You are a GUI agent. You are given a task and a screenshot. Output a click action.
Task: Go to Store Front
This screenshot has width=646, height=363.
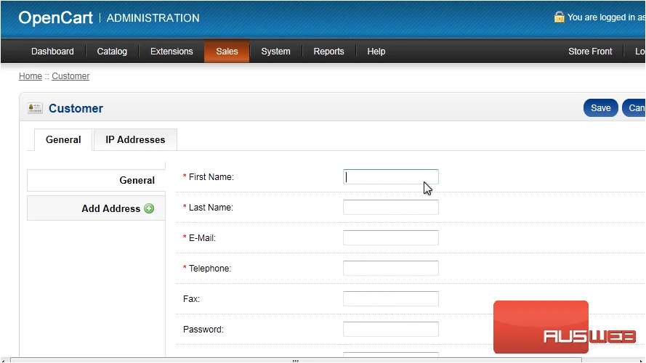(x=590, y=52)
